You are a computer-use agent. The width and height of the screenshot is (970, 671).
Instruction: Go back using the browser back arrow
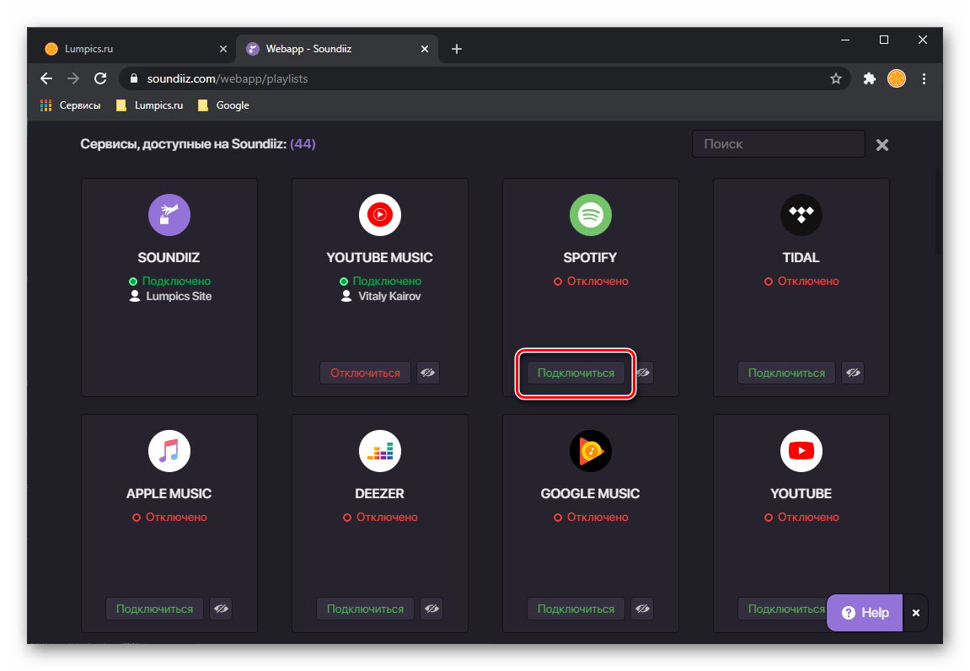click(x=46, y=78)
